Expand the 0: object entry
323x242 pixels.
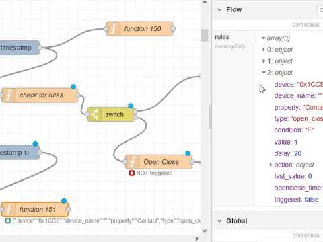(264, 50)
